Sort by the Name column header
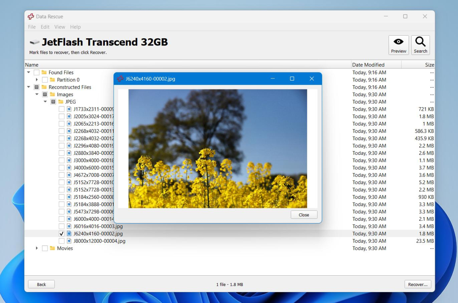This screenshot has height=303, width=458. pos(188,65)
